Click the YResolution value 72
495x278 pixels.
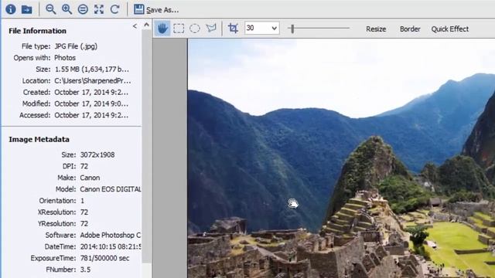coord(84,223)
